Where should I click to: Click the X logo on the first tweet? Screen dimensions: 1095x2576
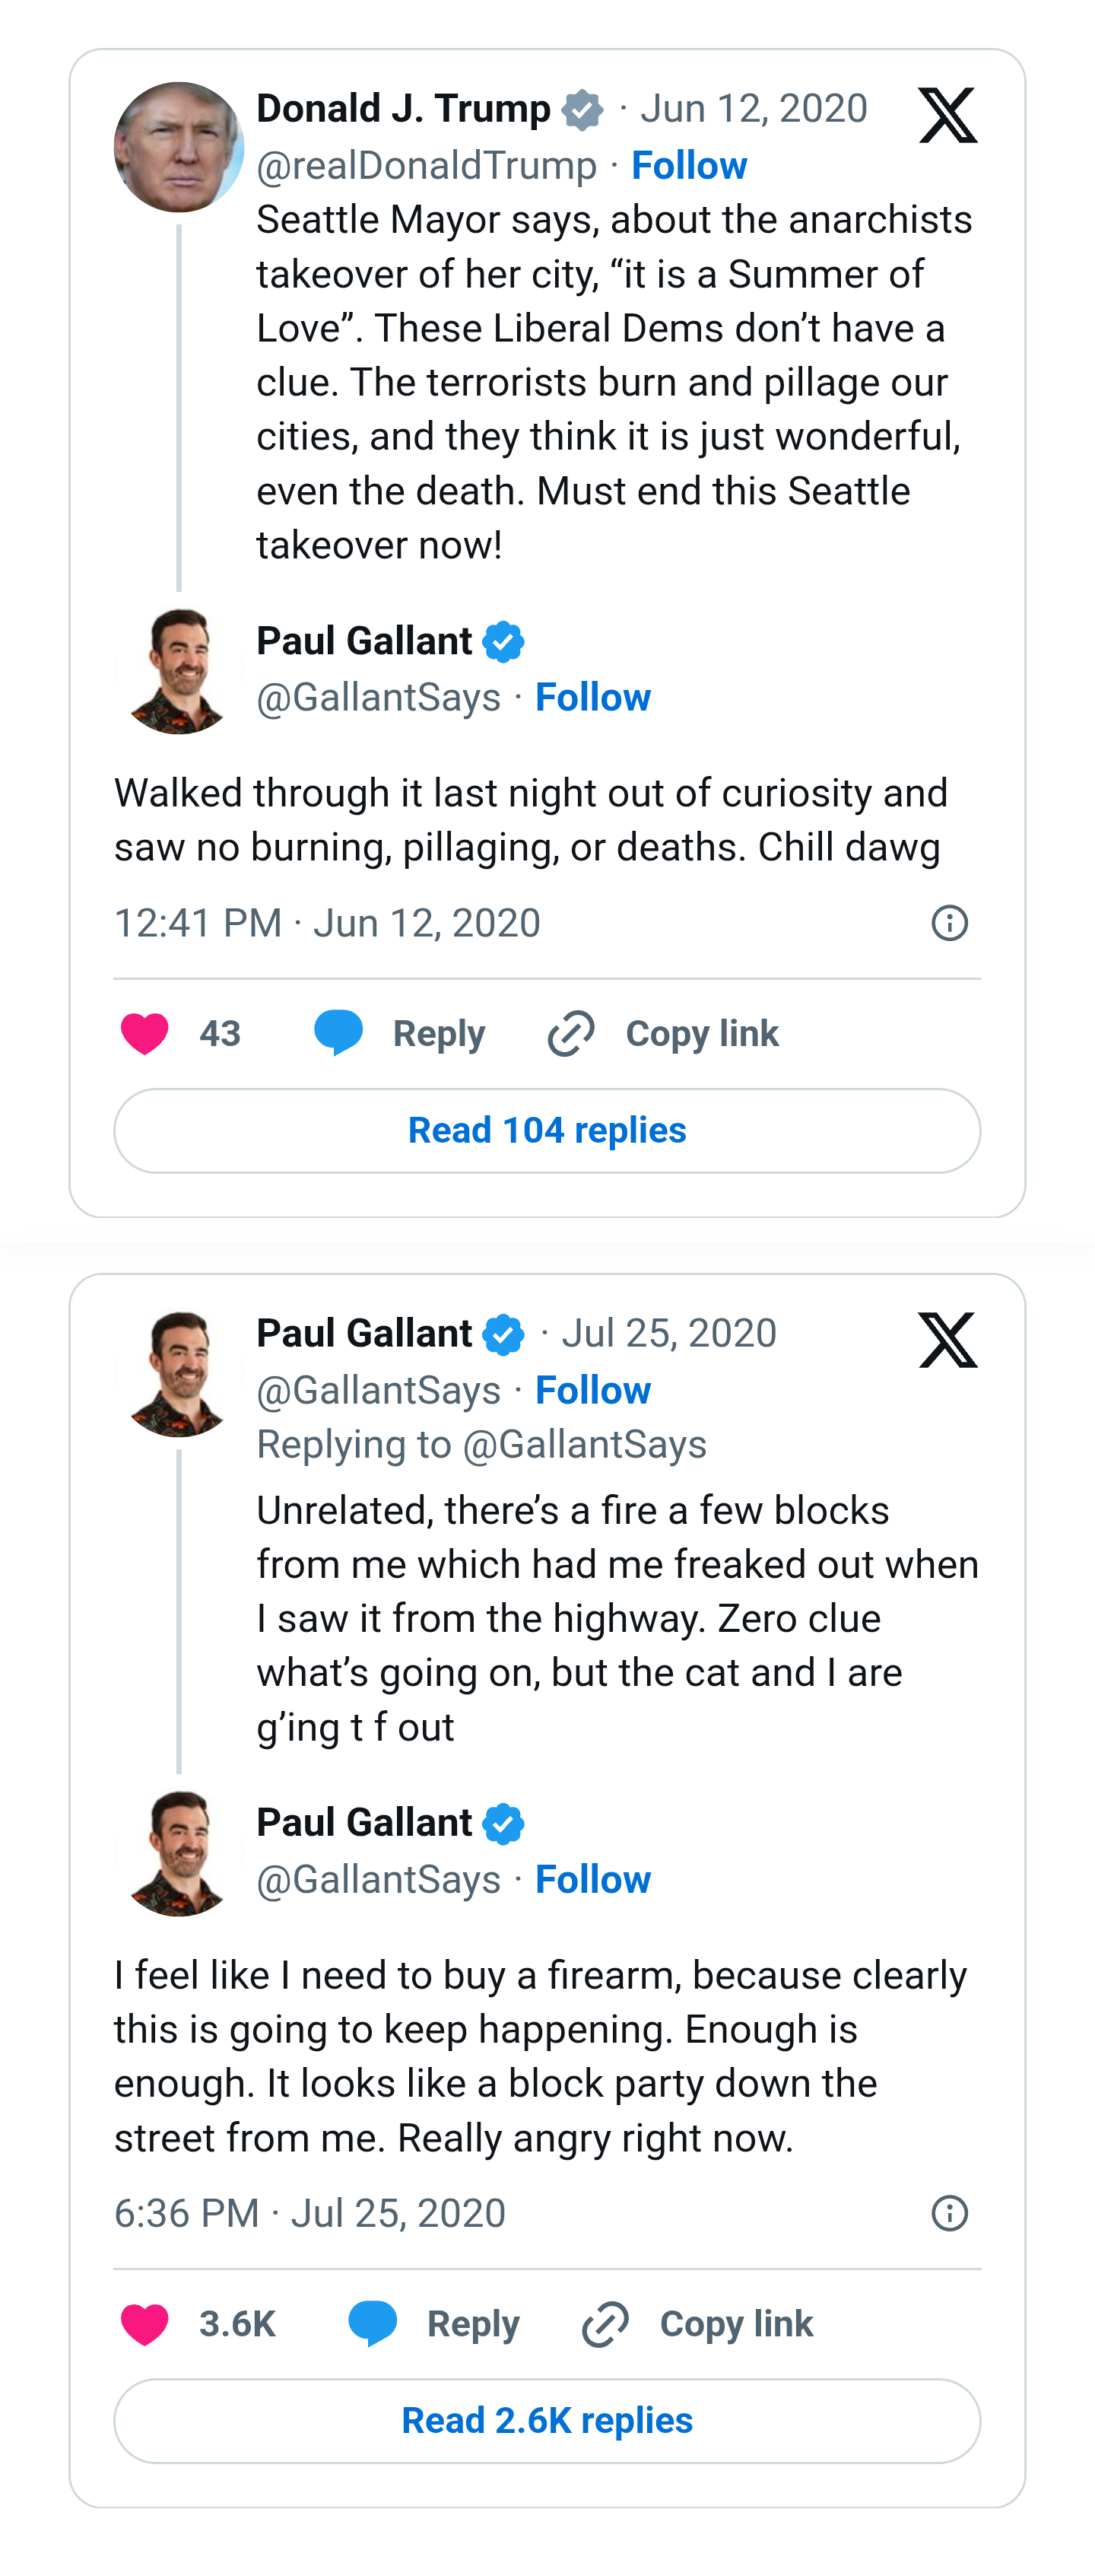[947, 116]
